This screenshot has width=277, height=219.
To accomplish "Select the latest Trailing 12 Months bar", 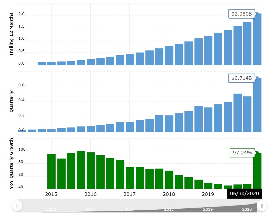I will click(x=257, y=39).
